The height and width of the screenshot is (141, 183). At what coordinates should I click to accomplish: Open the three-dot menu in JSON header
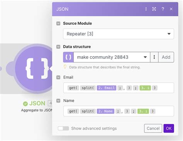[x=146, y=9]
